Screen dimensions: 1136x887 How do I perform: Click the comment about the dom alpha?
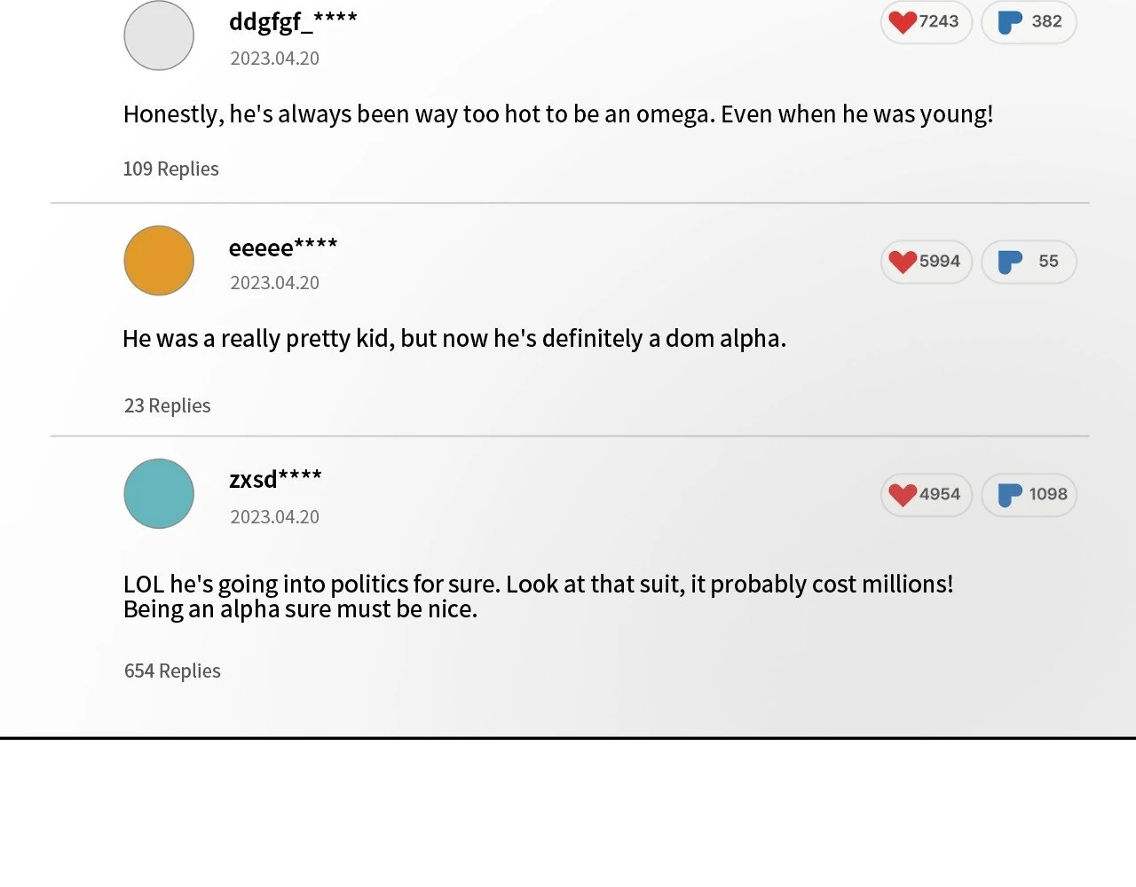[x=454, y=339]
